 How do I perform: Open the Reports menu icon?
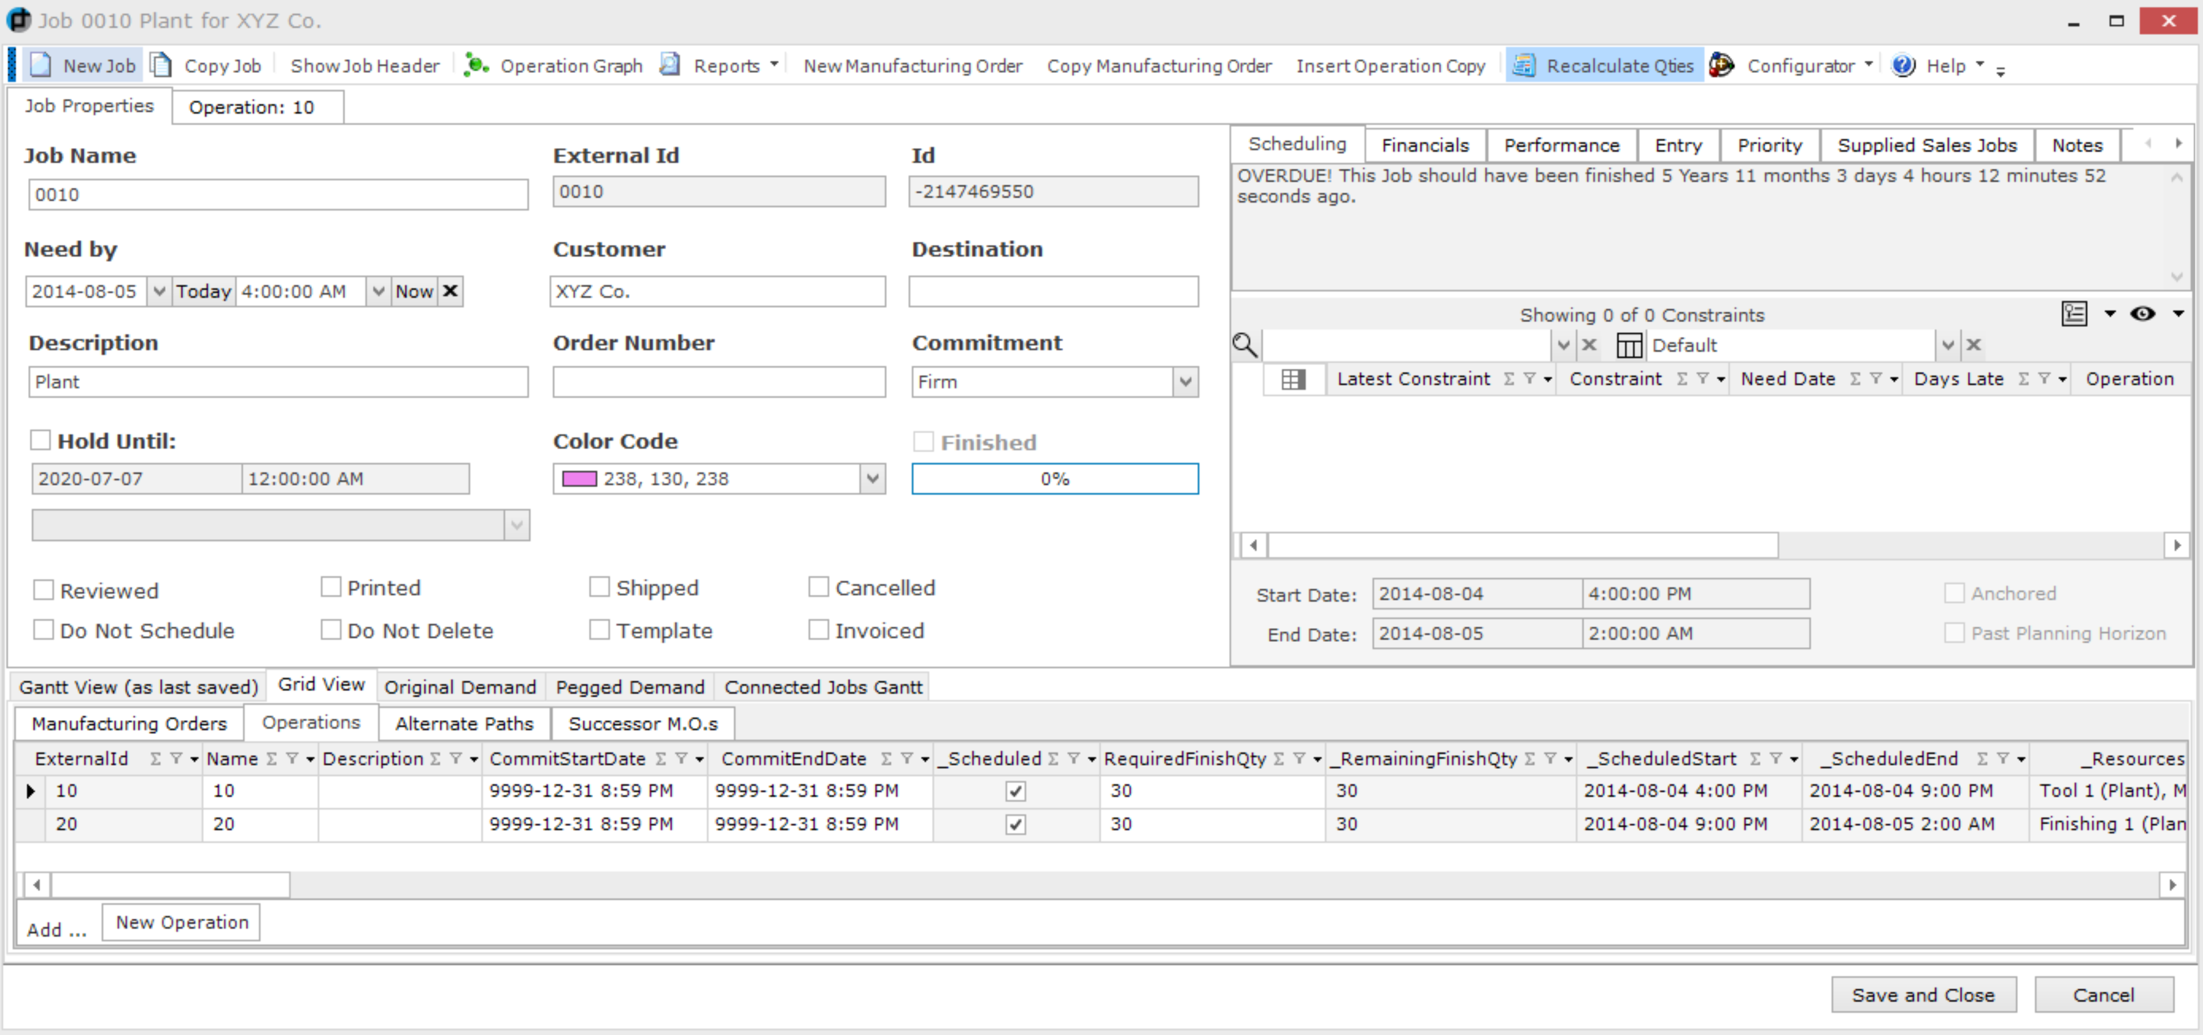point(670,64)
